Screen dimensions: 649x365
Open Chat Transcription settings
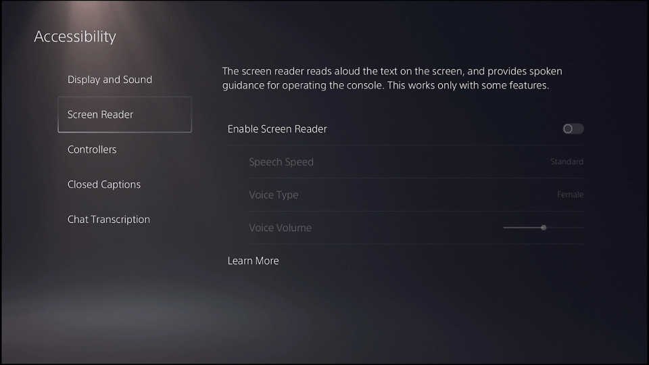[x=108, y=219]
